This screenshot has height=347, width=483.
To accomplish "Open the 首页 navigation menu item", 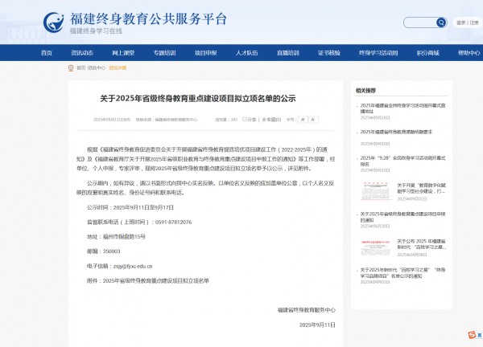I will pos(47,52).
